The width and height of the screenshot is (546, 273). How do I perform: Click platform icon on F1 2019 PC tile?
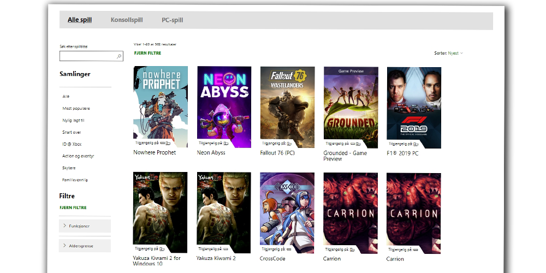(415, 144)
